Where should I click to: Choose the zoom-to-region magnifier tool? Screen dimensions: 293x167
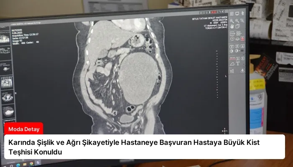[242, 20]
